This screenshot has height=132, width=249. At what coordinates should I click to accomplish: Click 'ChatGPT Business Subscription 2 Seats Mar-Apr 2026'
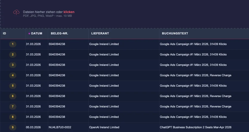pos(196,127)
